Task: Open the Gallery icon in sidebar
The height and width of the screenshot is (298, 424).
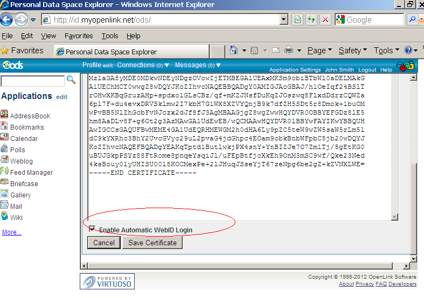Action: pyautogui.click(x=4, y=195)
